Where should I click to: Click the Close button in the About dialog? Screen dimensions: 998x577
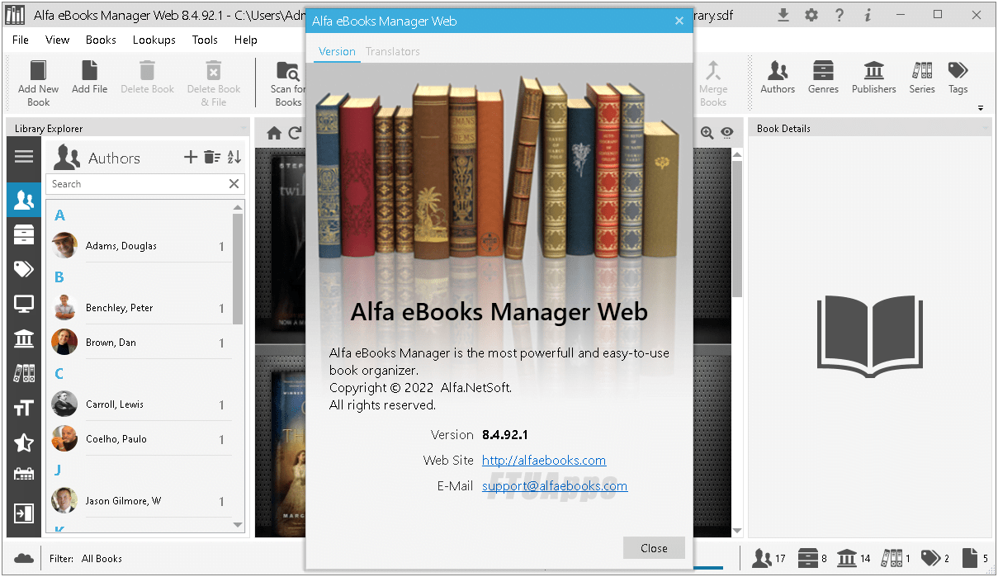pos(654,548)
